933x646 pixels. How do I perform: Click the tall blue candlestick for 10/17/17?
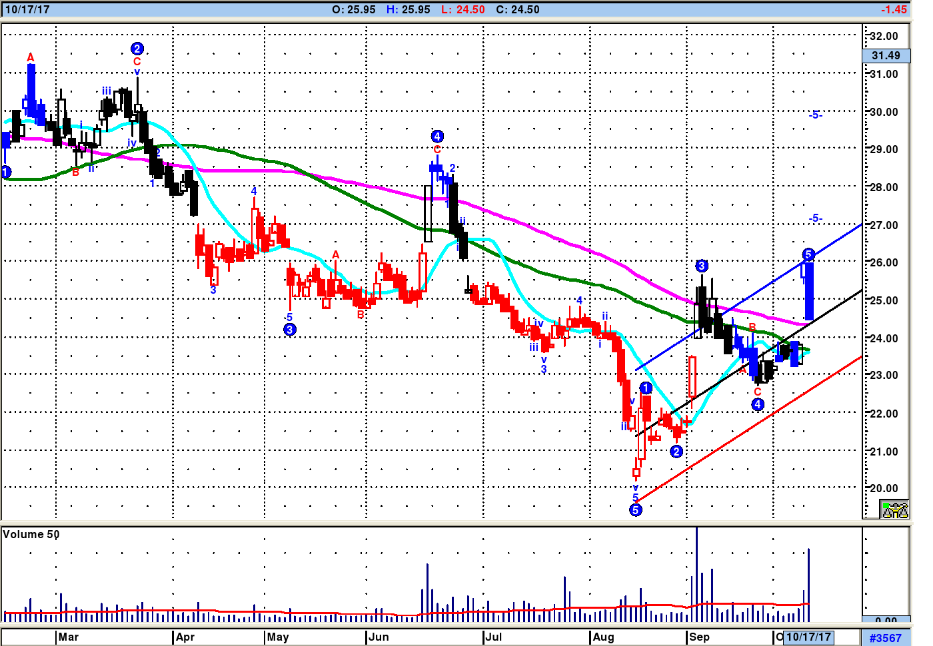point(809,292)
